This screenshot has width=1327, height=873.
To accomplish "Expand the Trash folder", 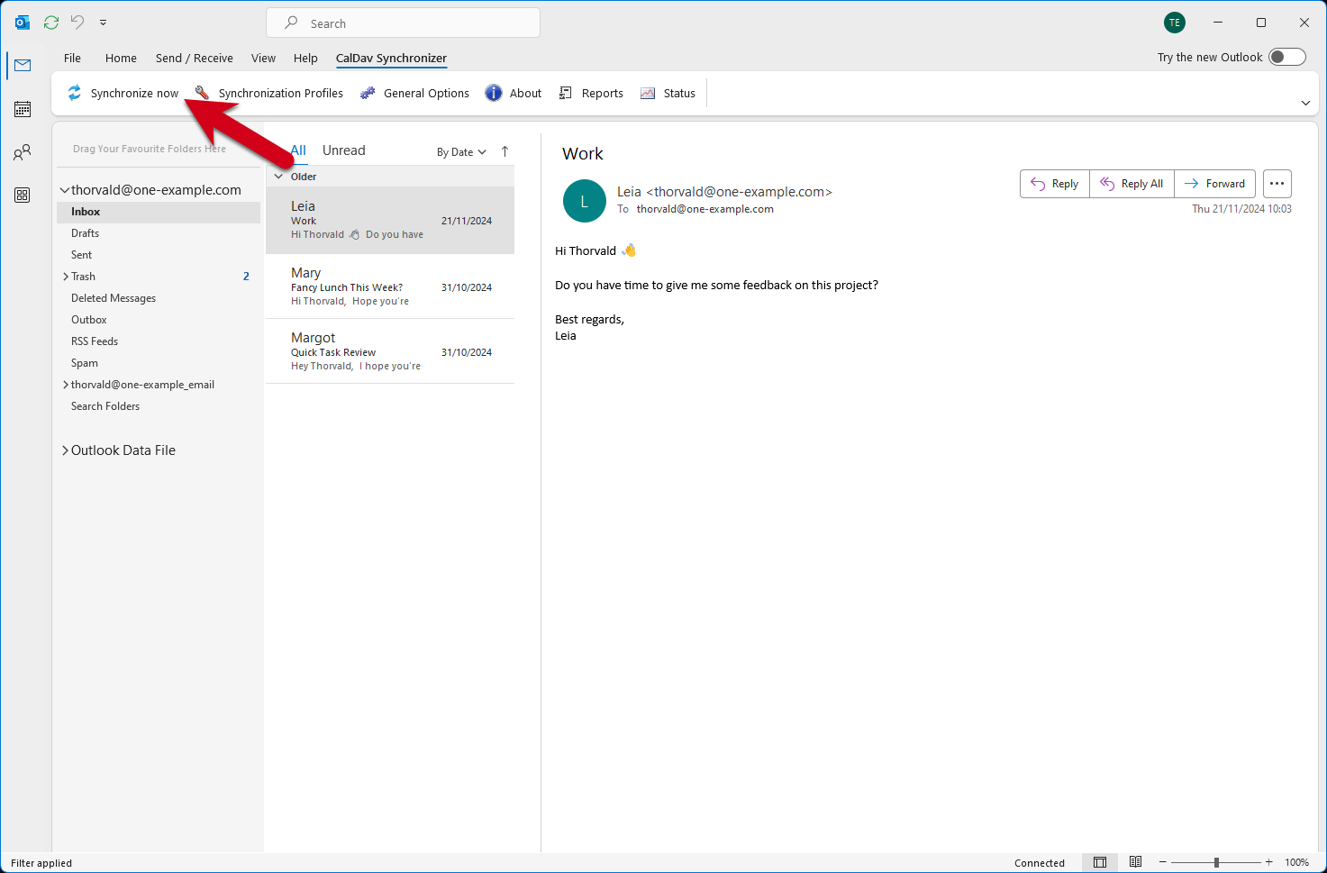I will (x=64, y=276).
